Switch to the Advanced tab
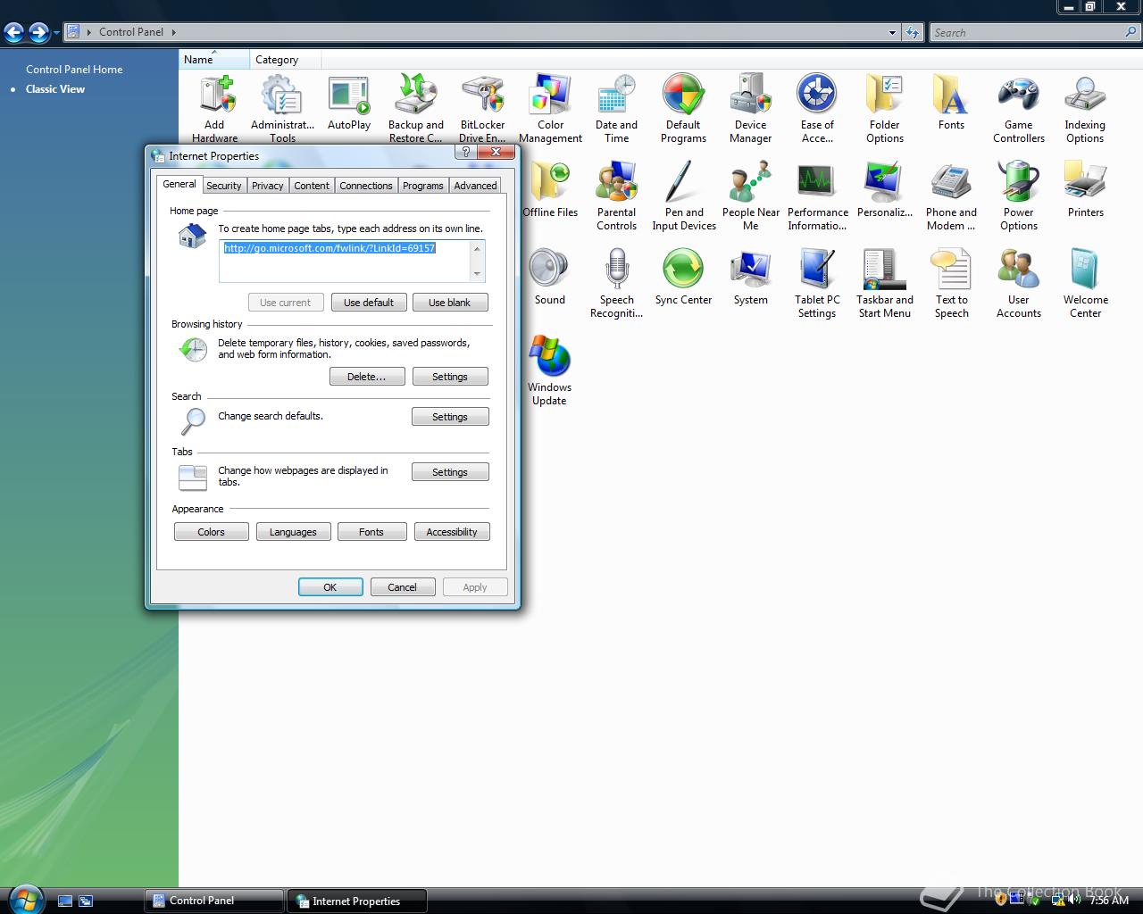This screenshot has width=1143, height=914. (475, 186)
